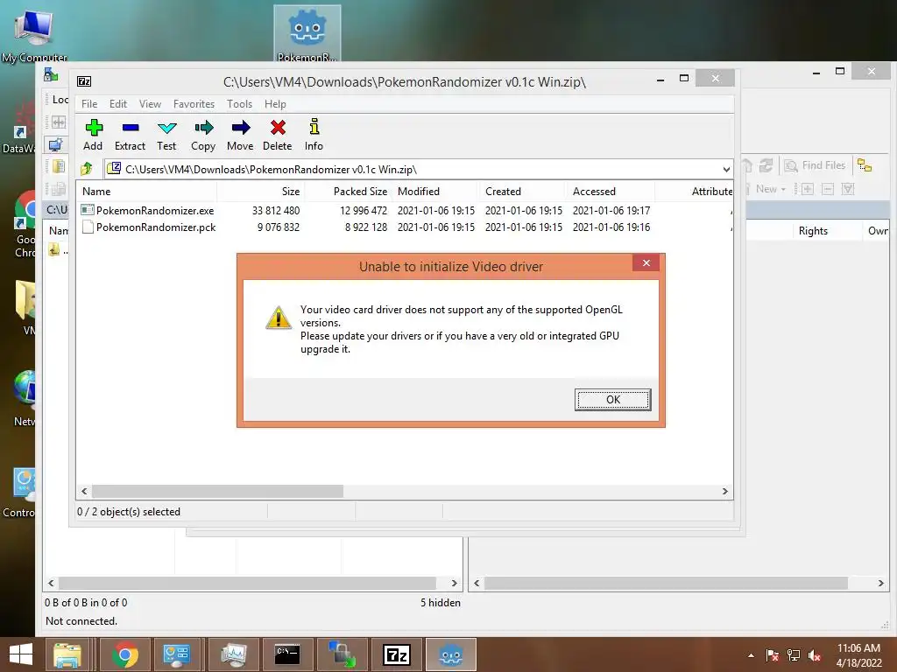The height and width of the screenshot is (672, 897).
Task: Open the Edit menu
Action: tap(118, 104)
